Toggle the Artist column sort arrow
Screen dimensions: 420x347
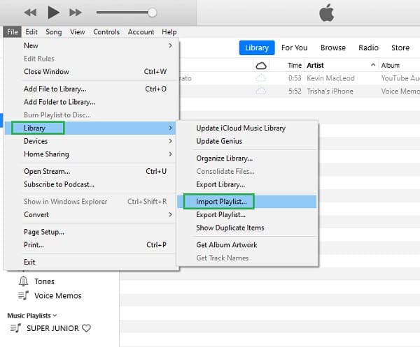pyautogui.click(x=373, y=65)
